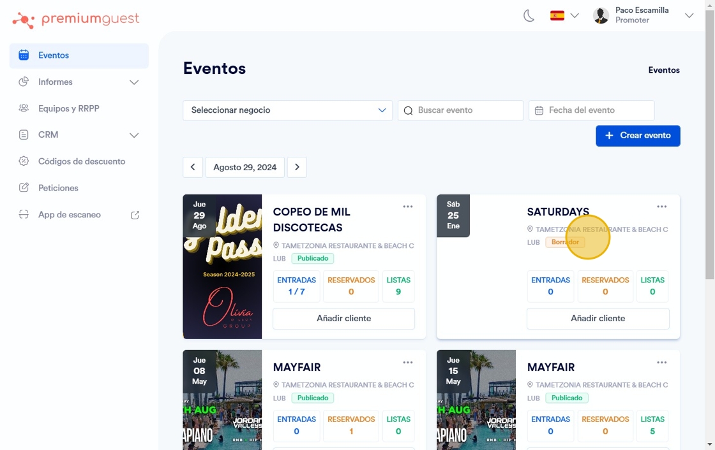Click the Publicado badge on COPEO card
The width and height of the screenshot is (715, 450).
click(313, 258)
